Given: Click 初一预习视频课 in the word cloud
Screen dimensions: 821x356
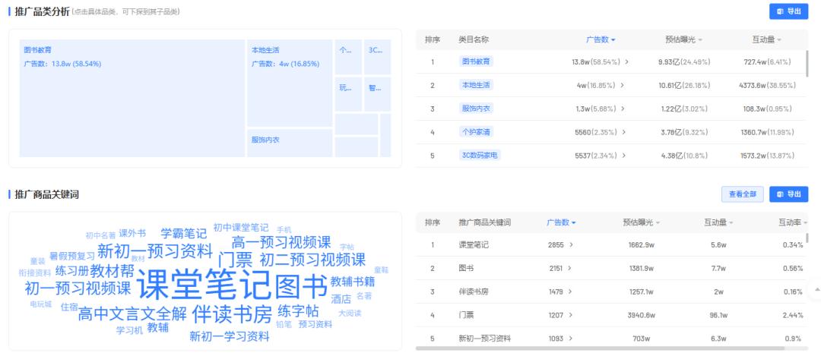Looking at the screenshot, I should click(78, 288).
